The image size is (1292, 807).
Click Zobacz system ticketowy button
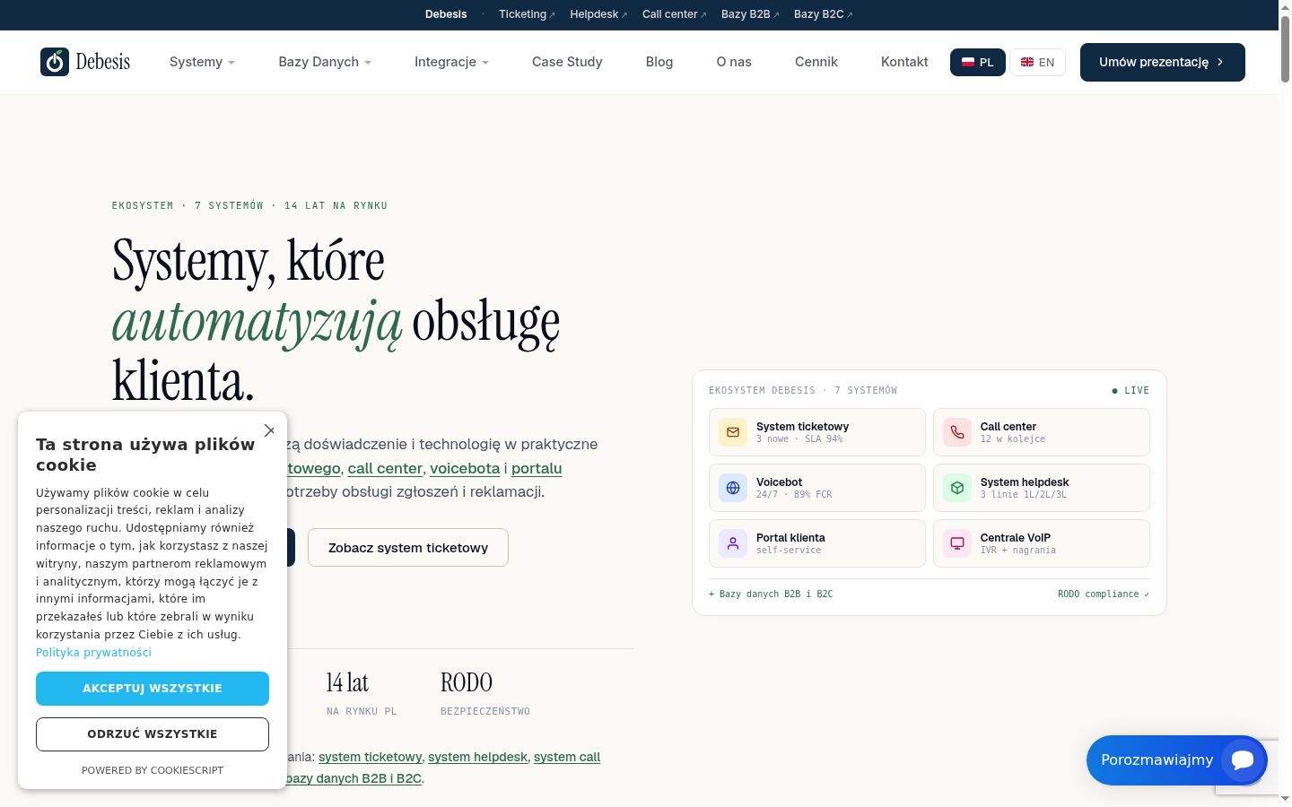tap(408, 548)
